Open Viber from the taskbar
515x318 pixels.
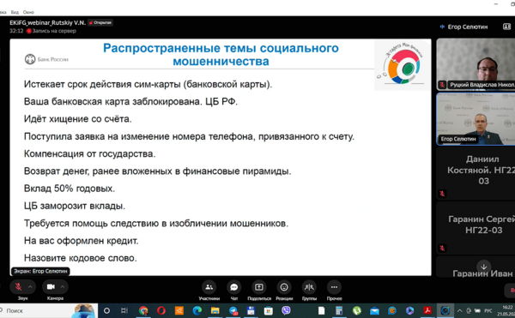point(286,310)
